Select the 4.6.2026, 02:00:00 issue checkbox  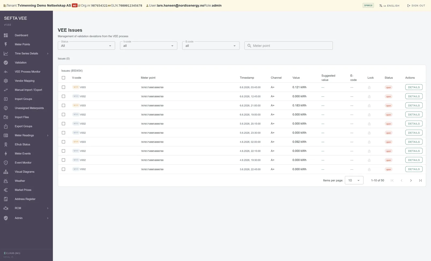[64, 142]
